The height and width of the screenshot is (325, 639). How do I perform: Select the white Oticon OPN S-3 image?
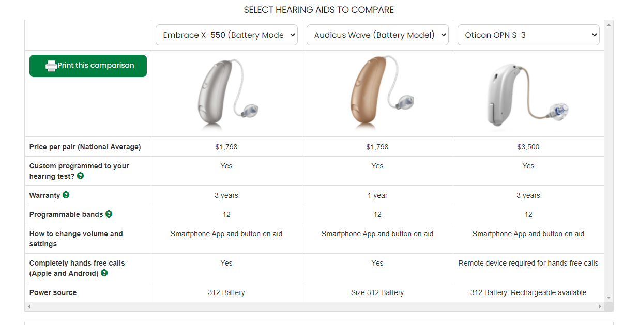527,95
